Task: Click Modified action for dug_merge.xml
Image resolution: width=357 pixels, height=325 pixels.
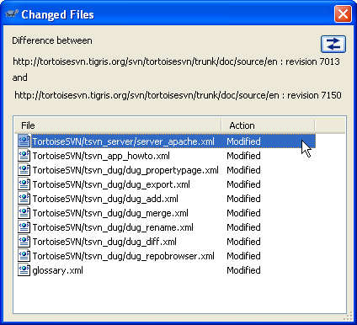Action: tap(243, 213)
